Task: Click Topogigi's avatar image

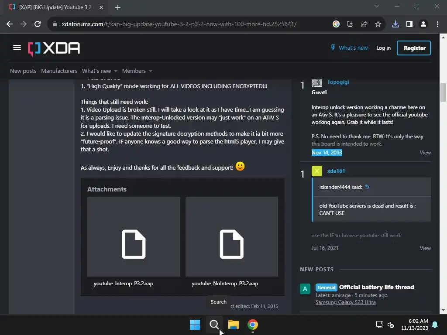Action: coord(317,83)
